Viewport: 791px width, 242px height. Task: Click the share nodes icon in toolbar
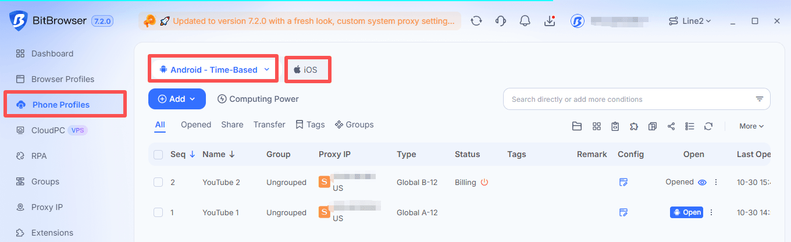tap(671, 126)
